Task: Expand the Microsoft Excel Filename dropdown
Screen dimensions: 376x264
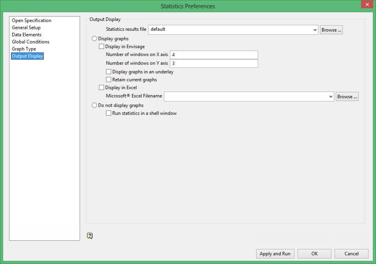Action: [x=331, y=97]
